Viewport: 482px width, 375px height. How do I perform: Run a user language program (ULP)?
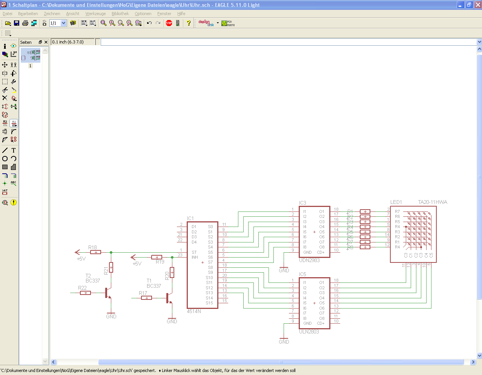coord(93,23)
